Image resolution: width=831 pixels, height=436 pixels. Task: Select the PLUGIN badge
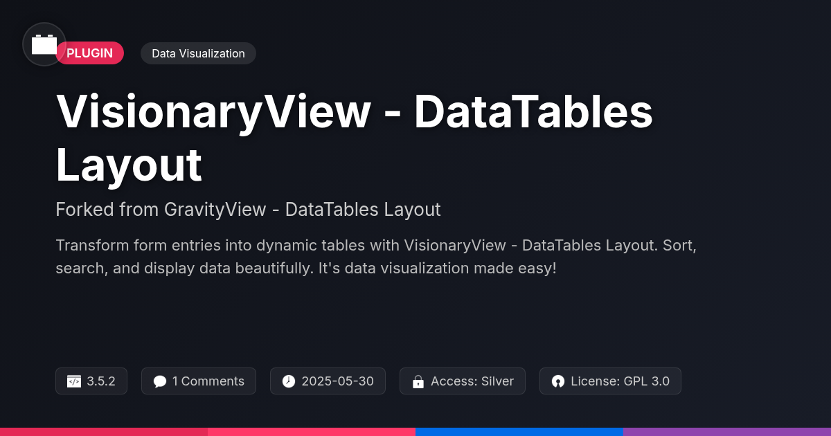[89, 53]
